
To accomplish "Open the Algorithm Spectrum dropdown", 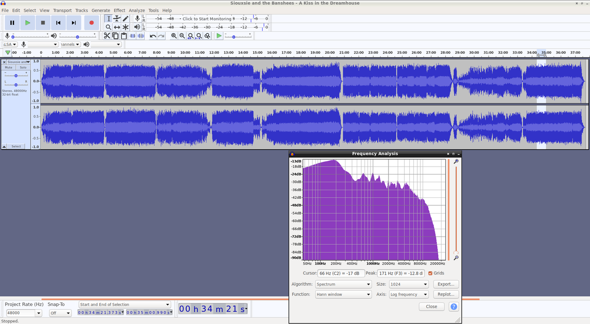I will click(343, 284).
